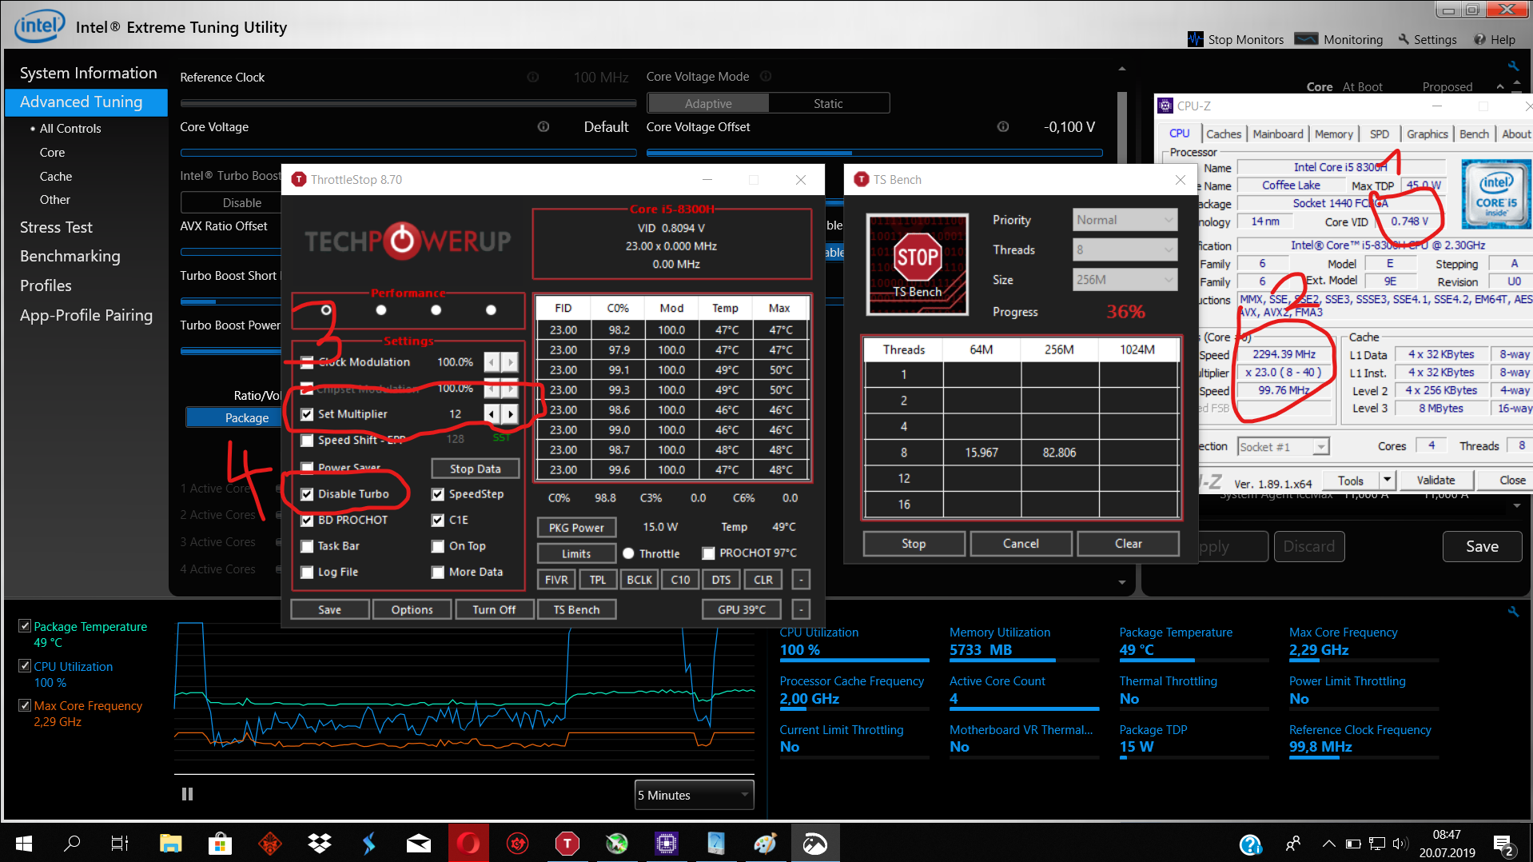Image resolution: width=1533 pixels, height=862 pixels.
Task: Decrease Clock Modulation with left arrow
Action: [x=492, y=362]
